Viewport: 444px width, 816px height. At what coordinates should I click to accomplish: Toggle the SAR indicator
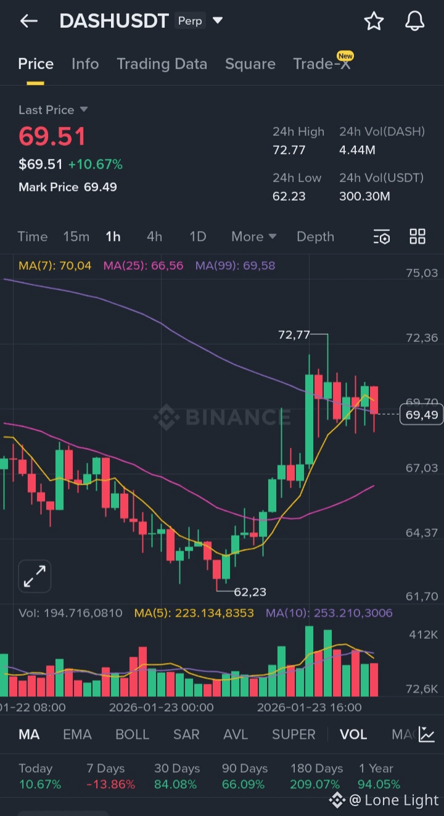pyautogui.click(x=186, y=734)
